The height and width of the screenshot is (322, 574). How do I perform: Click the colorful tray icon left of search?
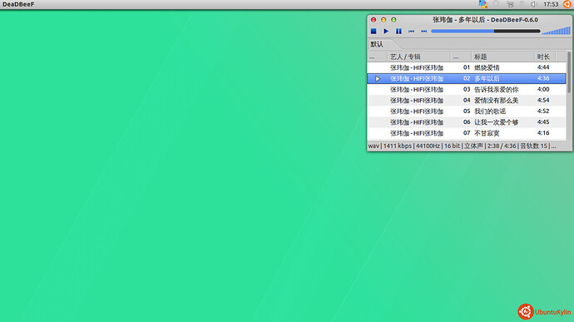pos(483,4)
